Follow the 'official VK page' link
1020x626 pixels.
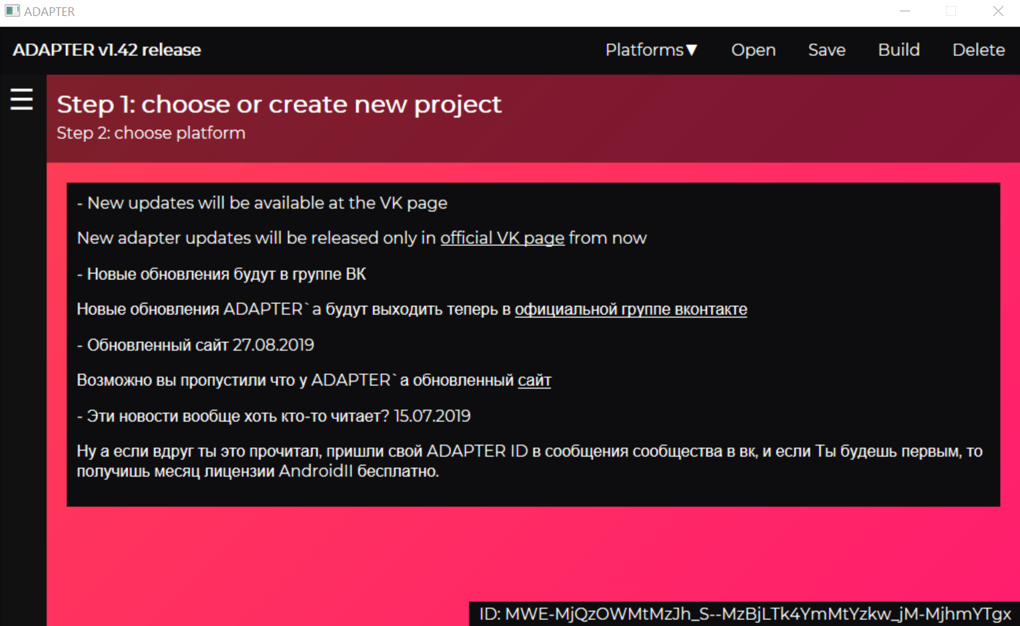pyautogui.click(x=502, y=238)
